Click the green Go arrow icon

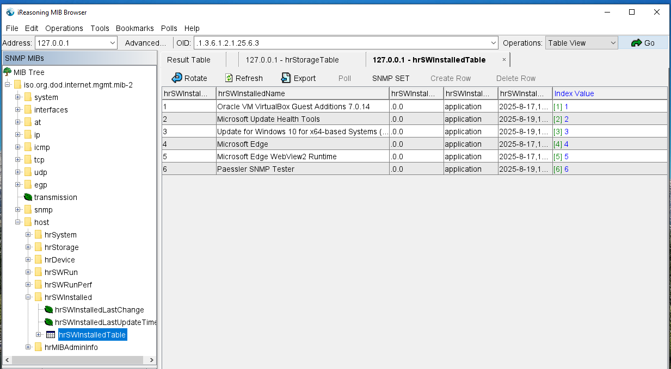(x=636, y=43)
